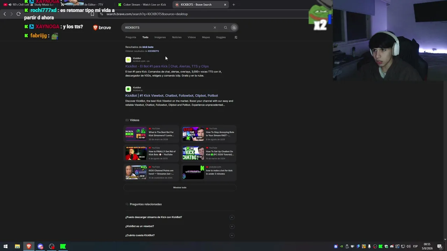
Task: Open 'KickBot - El Bot #1 para Kick' result
Action: (x=167, y=66)
